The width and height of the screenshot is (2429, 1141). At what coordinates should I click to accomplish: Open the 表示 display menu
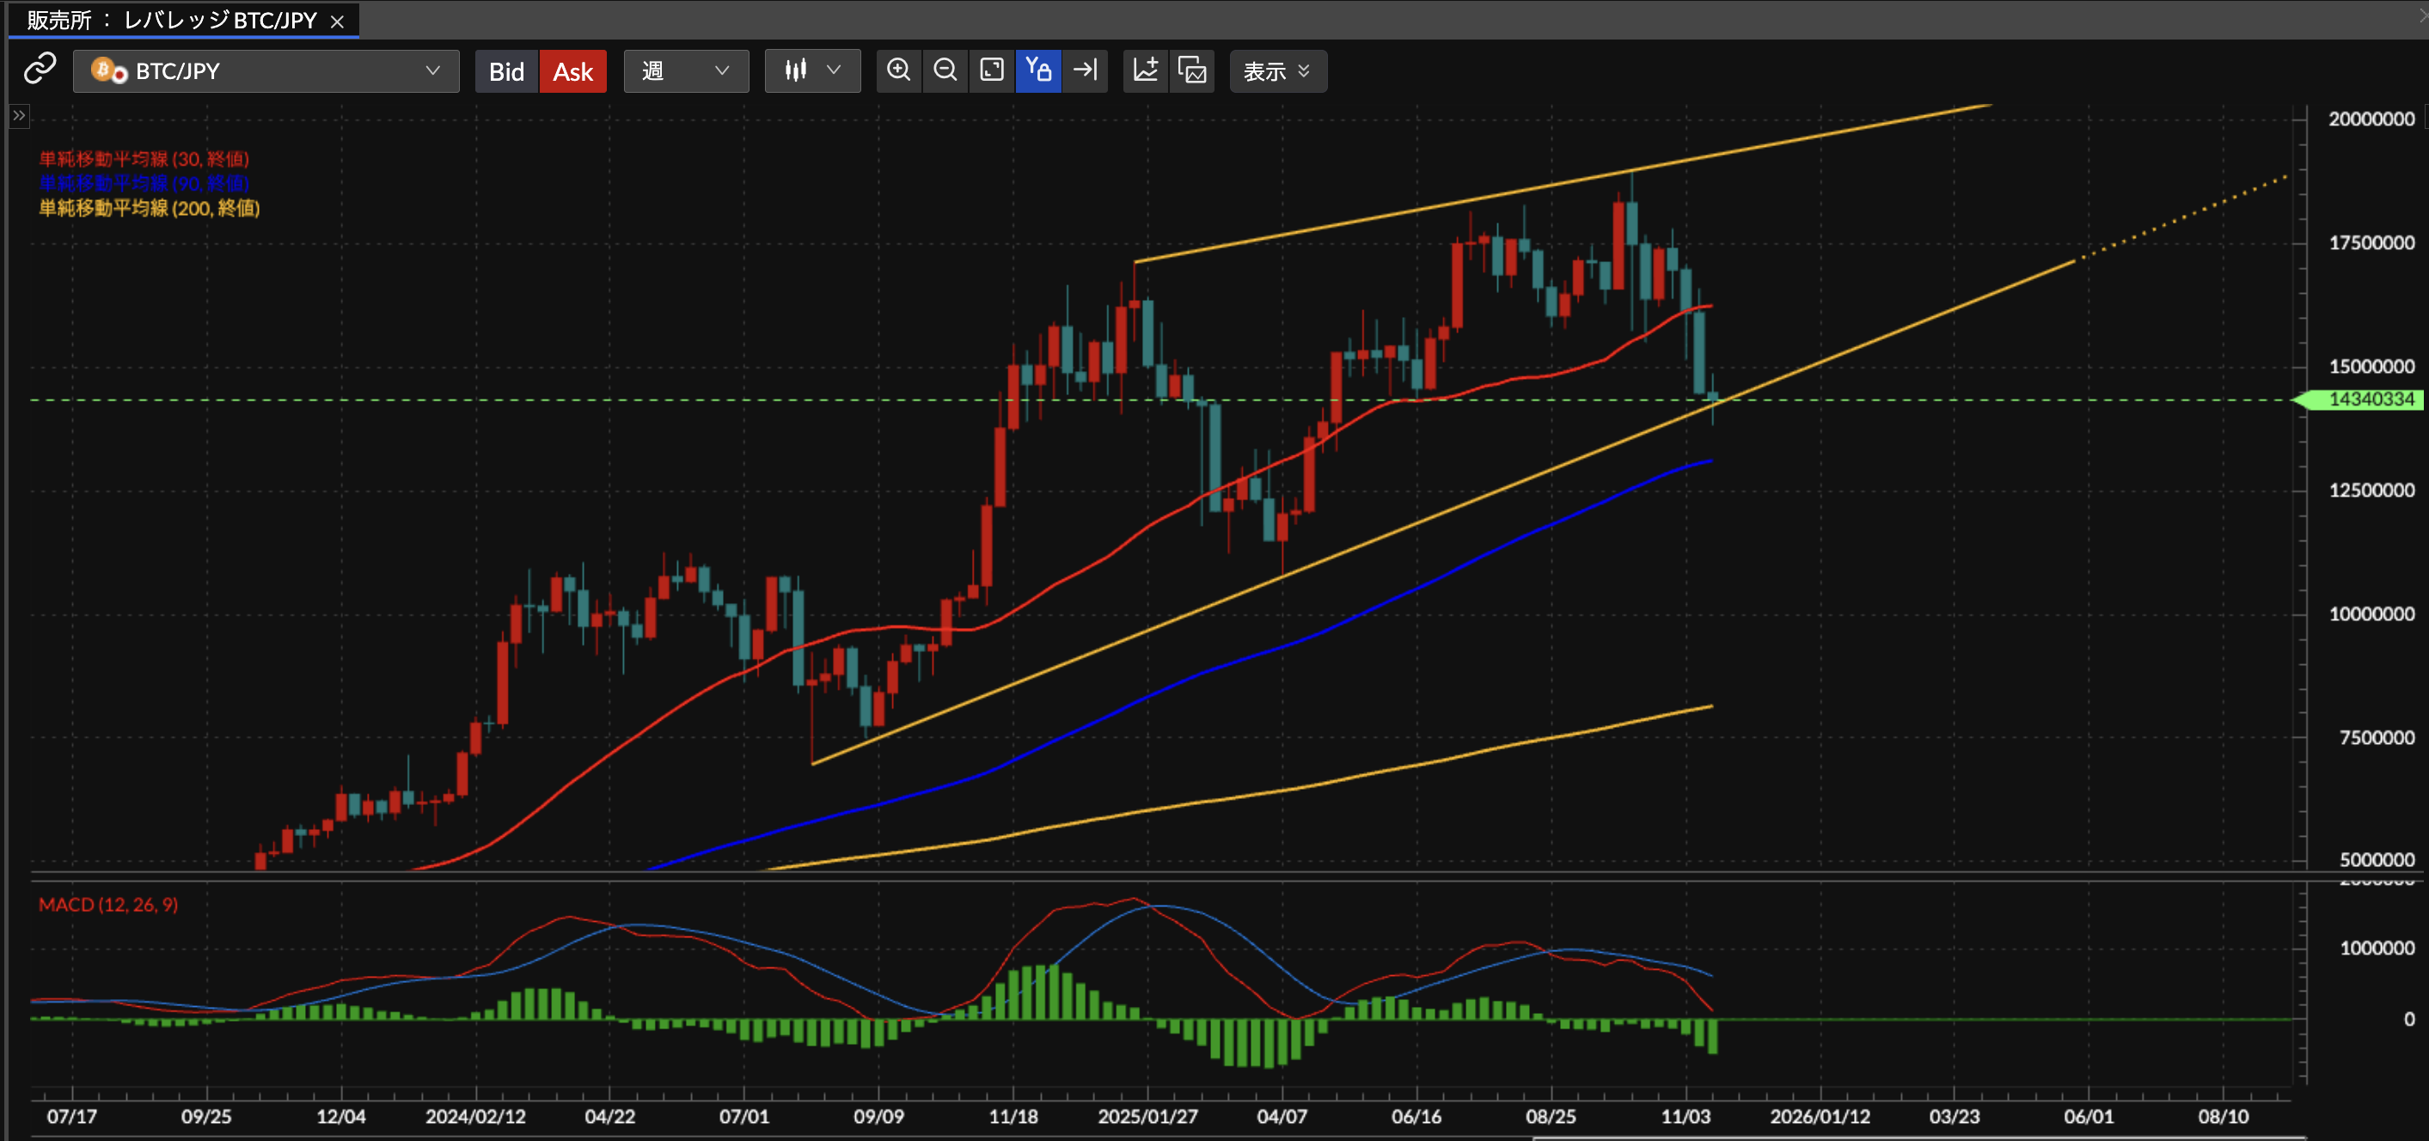[1276, 71]
